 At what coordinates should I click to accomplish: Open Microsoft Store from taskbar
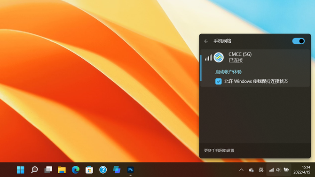(x=89, y=170)
